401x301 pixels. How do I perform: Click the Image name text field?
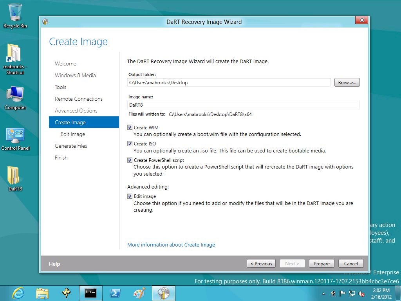coord(244,105)
